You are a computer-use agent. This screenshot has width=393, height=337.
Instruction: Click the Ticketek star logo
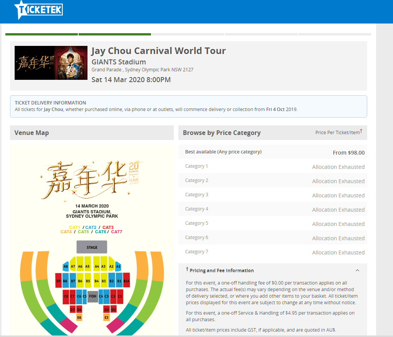[x=38, y=10]
